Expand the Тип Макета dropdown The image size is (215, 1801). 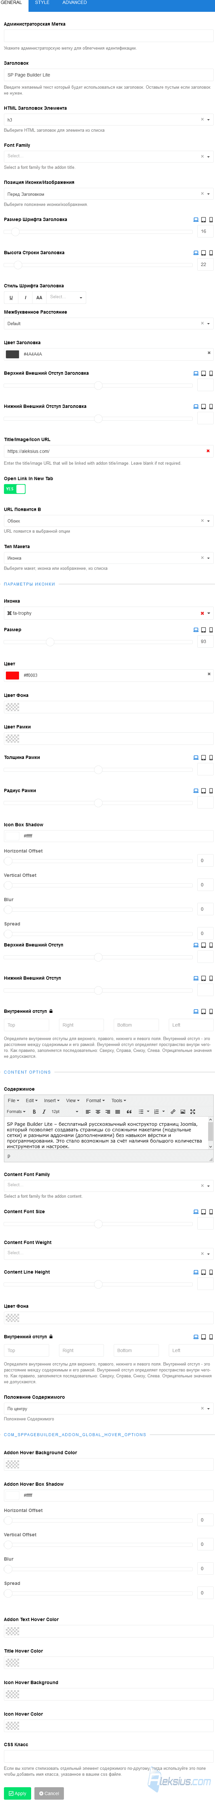(x=108, y=558)
